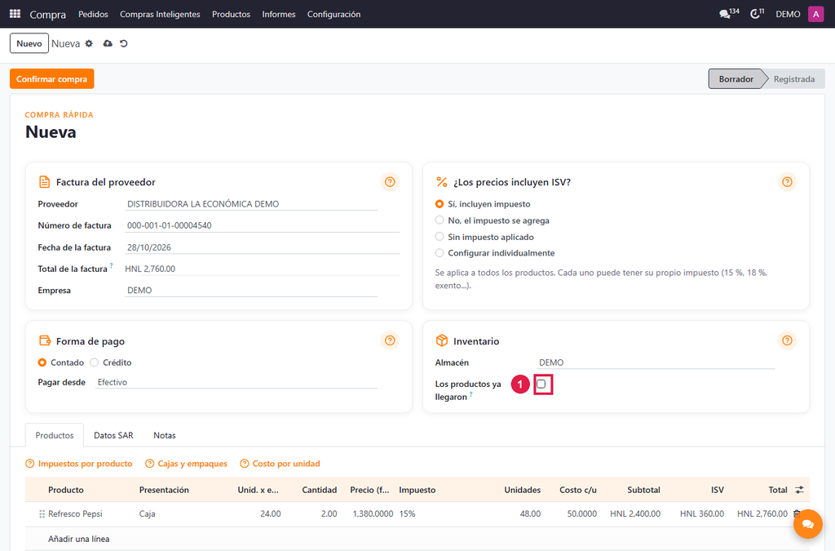The height and width of the screenshot is (551, 835).
Task: Click the drag handle of Refresco Pepsi row
Action: click(x=42, y=514)
